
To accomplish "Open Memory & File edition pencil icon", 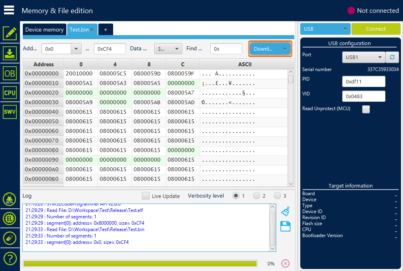I will 10,34.
